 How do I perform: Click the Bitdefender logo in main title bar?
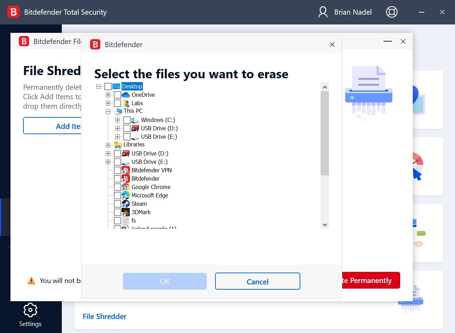13,12
